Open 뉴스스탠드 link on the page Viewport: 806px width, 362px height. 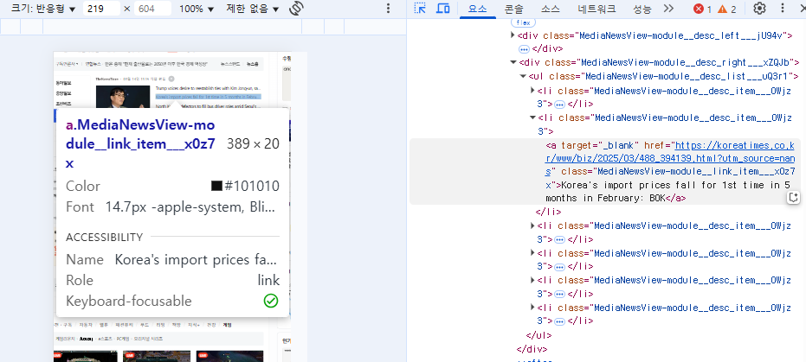pyautogui.click(x=229, y=64)
